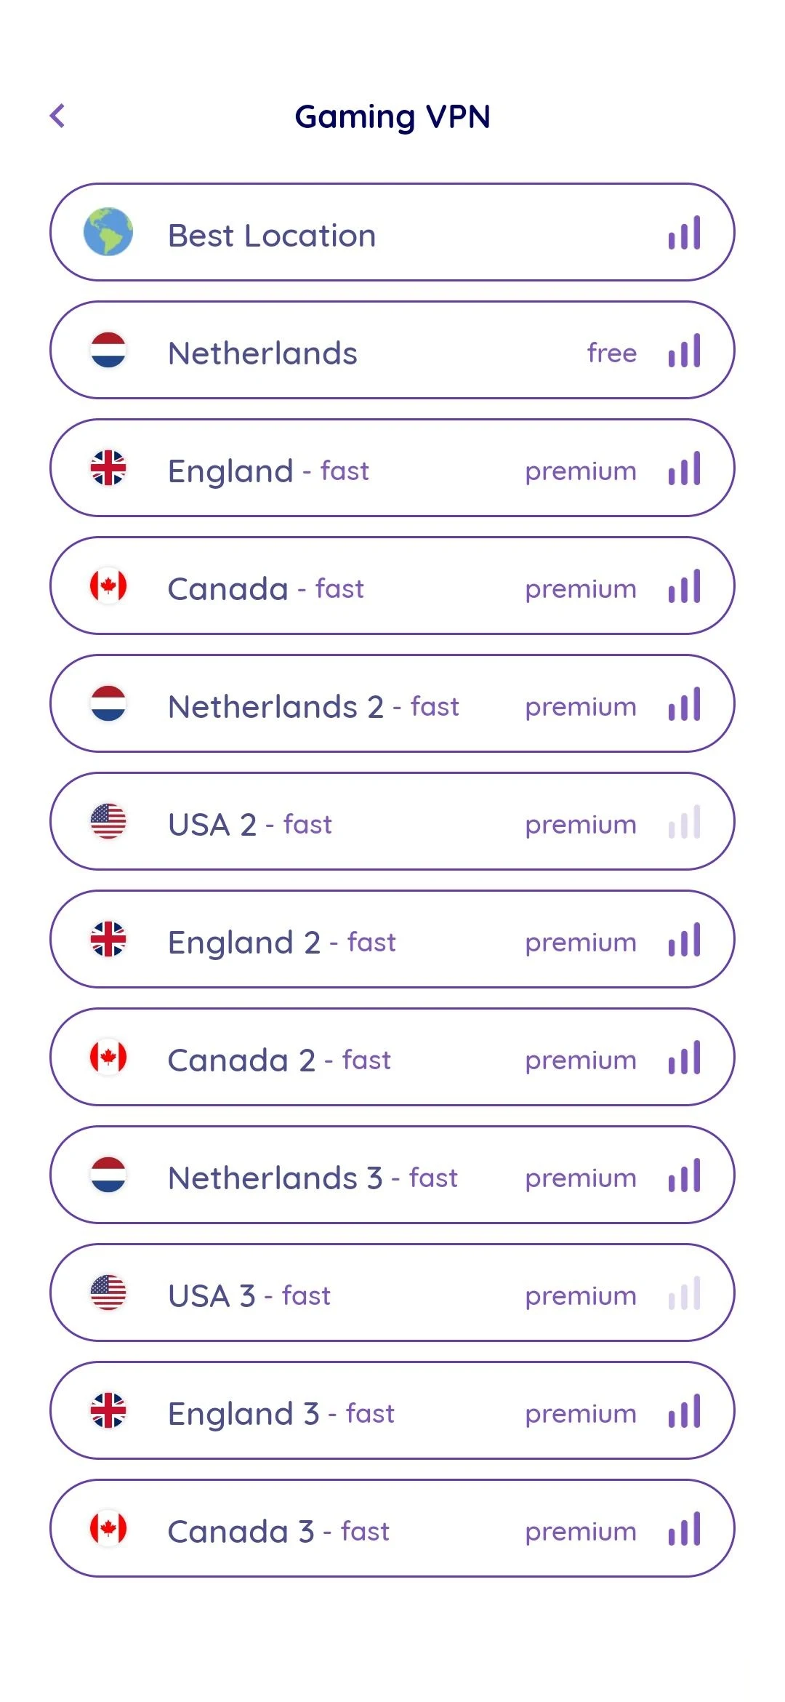
Task: Tap the Canada flag beside Canada - fast
Action: coord(108,586)
